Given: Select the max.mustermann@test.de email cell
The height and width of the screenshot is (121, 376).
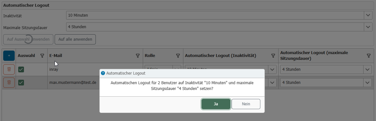Looking at the screenshot, I should click(x=73, y=83).
